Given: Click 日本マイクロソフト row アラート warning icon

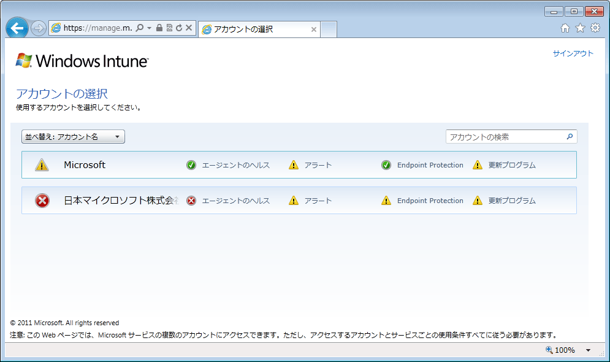Looking at the screenshot, I should point(294,201).
